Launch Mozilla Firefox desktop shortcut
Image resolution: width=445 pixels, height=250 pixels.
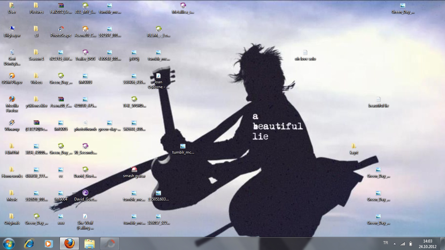pos(12,104)
